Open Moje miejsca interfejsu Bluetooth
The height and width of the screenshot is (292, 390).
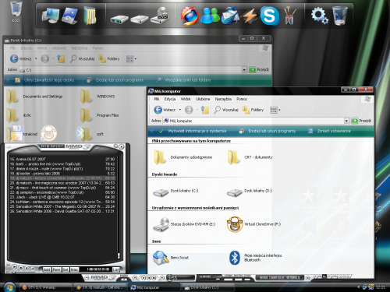[255, 258]
